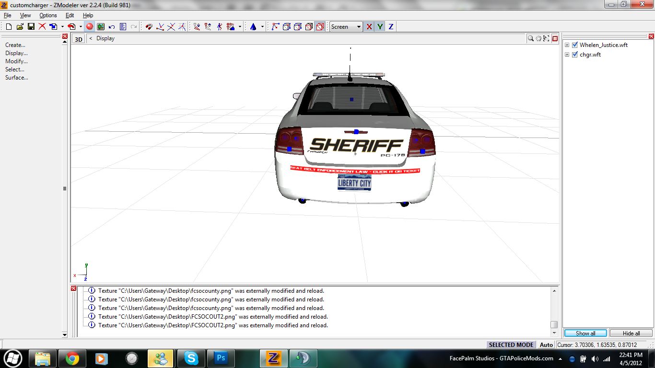655x368 pixels.
Task: Select the pan hand icon in viewport
Action: [538, 38]
